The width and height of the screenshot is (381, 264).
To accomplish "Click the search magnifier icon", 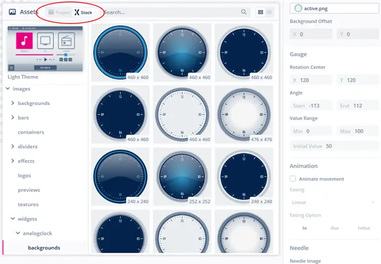I will (244, 12).
